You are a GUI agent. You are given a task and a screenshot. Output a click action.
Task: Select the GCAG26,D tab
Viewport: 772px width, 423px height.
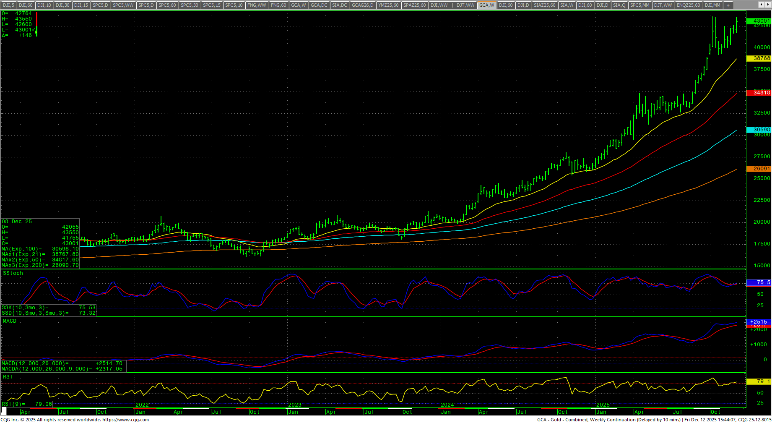pos(362,5)
